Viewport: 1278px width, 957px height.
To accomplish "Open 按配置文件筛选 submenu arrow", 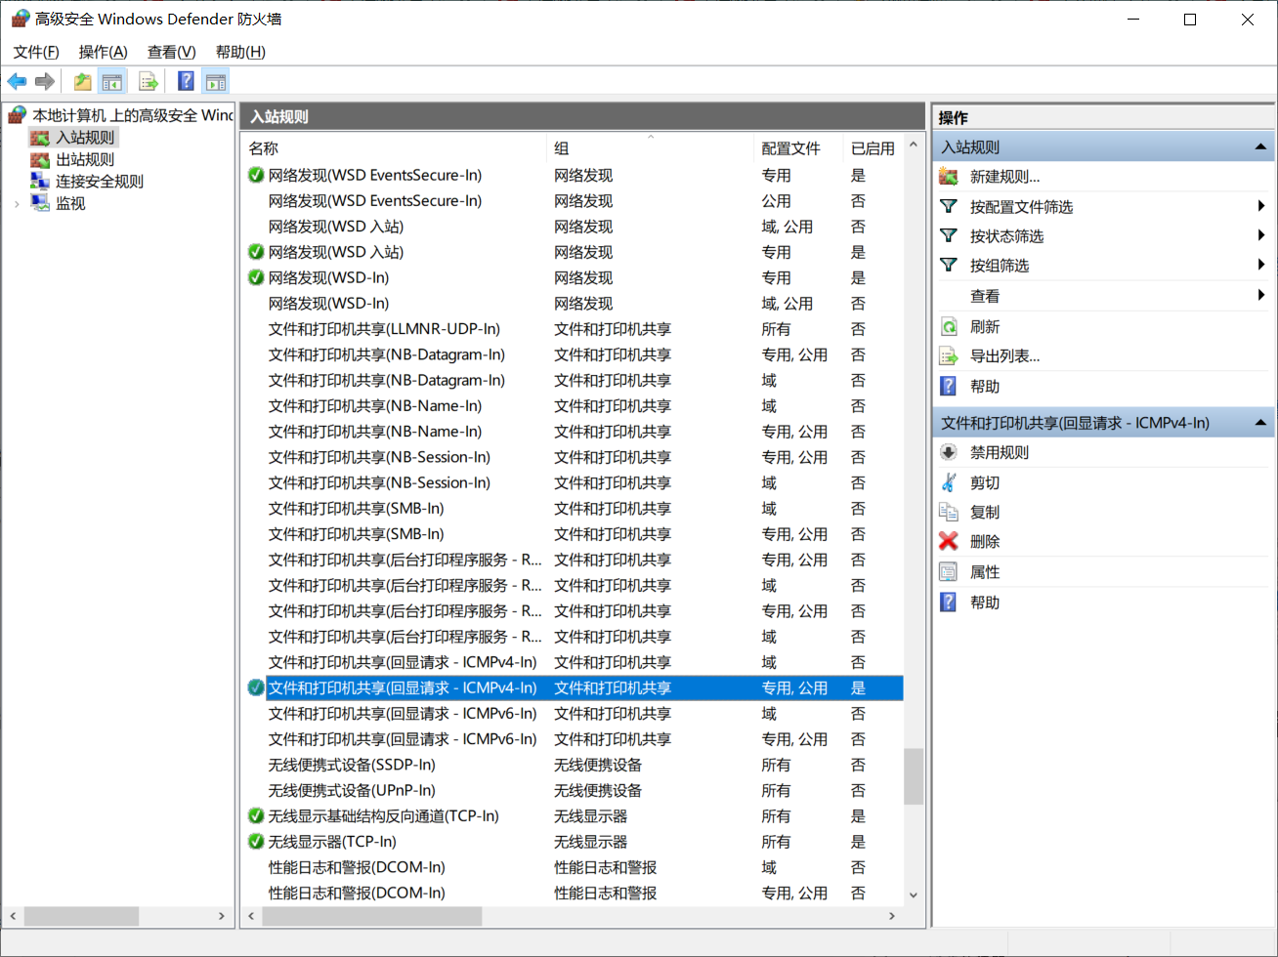I will point(1261,206).
